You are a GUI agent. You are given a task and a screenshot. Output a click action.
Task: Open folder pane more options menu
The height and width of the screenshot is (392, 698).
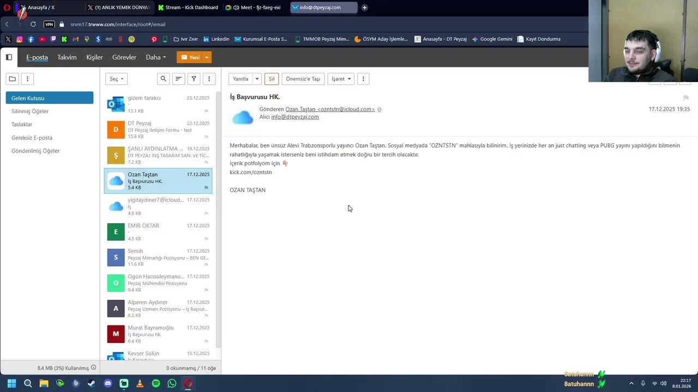click(x=27, y=79)
